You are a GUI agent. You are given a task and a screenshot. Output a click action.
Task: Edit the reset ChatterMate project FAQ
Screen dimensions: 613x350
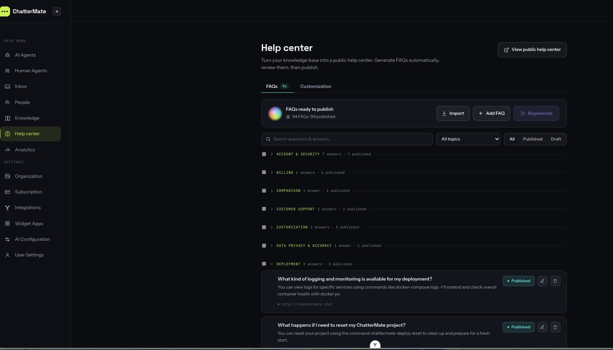coord(542,327)
